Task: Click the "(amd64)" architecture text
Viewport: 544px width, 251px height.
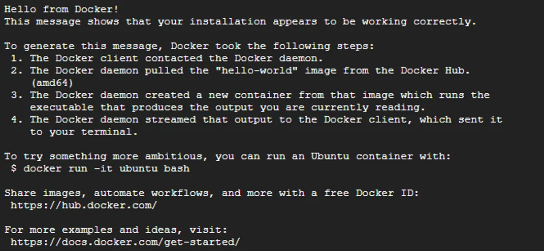Action: 52,83
